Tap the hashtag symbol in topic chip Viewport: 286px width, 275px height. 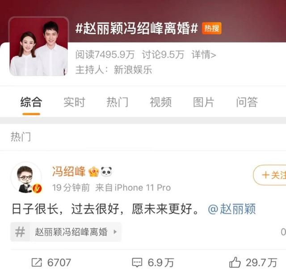(x=20, y=232)
